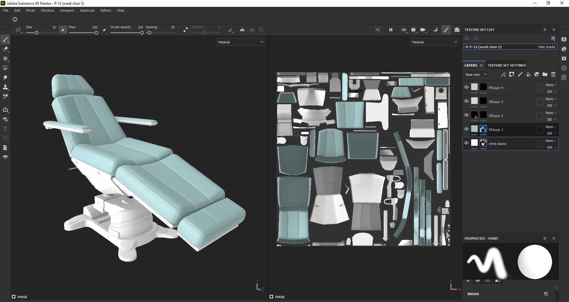Pause the viewport engine computation
This screenshot has height=302, width=569.
point(391,30)
